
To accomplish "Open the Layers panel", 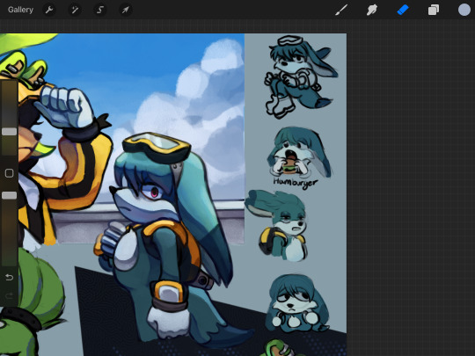I will click(434, 10).
